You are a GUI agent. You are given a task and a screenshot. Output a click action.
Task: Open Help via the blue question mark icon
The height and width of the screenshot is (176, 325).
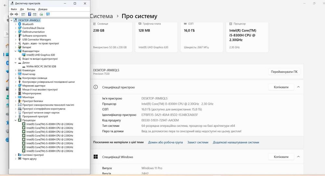click(x=30, y=14)
